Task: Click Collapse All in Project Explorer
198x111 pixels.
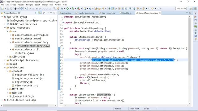Action: pos(36,13)
